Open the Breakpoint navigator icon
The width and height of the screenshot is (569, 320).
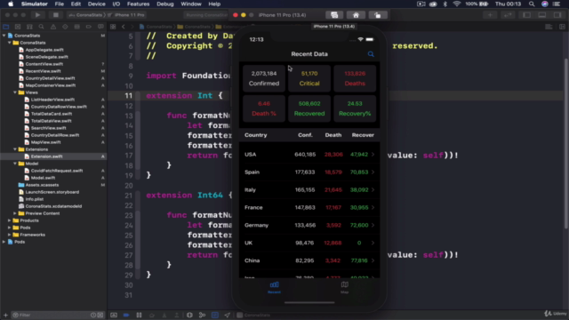[x=89, y=27]
